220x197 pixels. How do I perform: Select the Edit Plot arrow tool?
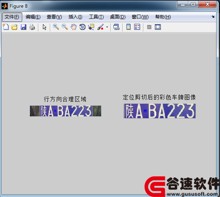44,27
